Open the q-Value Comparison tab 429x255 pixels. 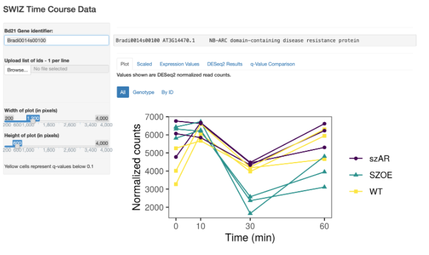pyautogui.click(x=272, y=64)
